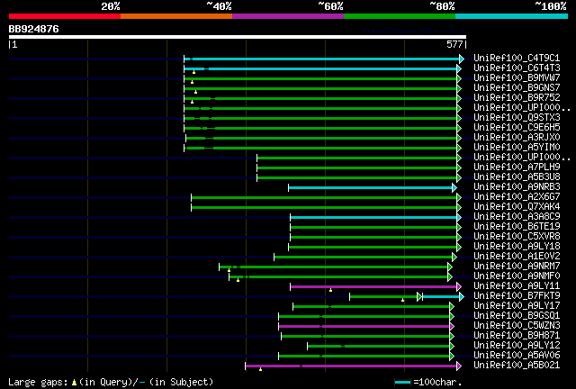Click the orange ~40% identity legend segment

point(176,16)
